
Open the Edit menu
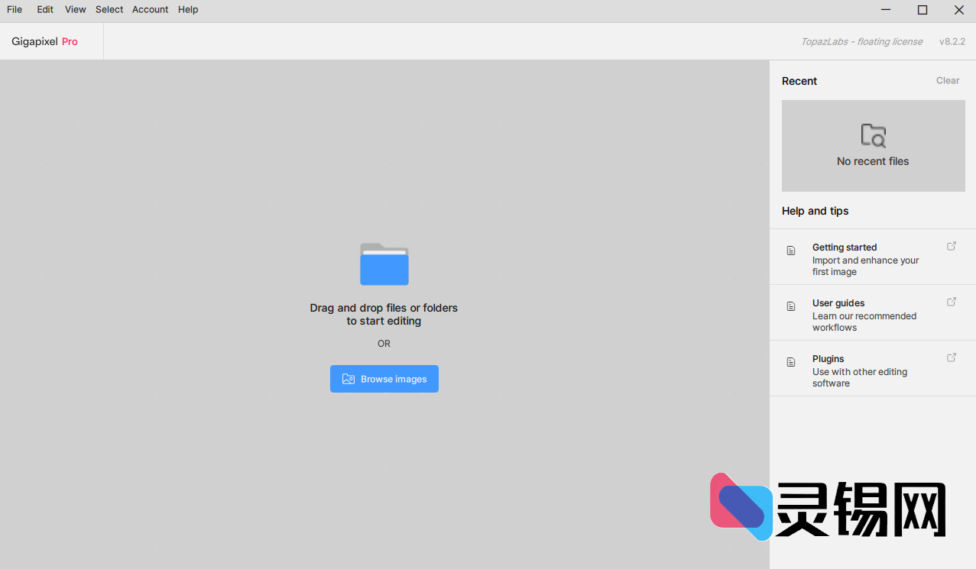45,10
